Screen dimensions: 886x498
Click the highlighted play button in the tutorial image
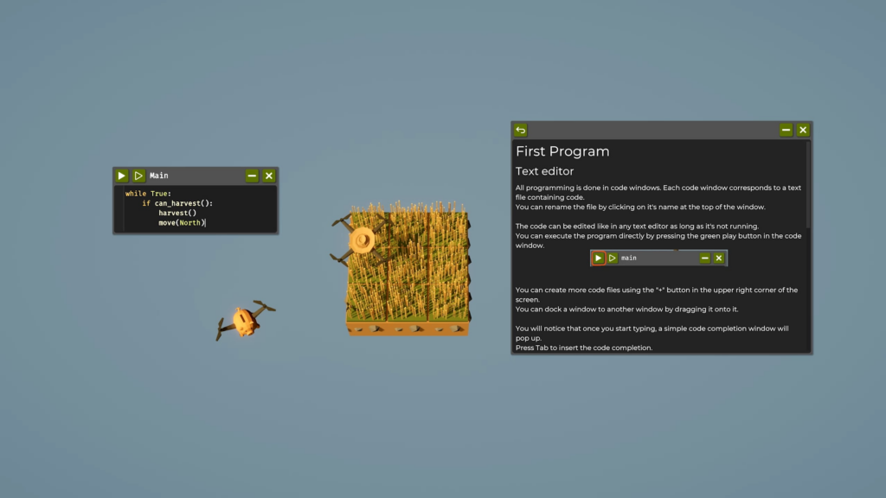point(599,258)
